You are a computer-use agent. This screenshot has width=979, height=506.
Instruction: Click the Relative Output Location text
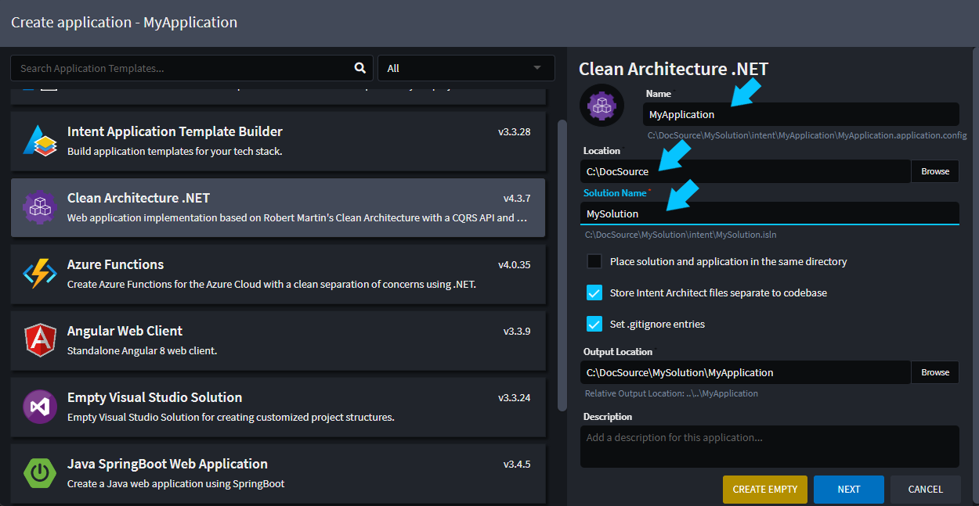tap(671, 393)
